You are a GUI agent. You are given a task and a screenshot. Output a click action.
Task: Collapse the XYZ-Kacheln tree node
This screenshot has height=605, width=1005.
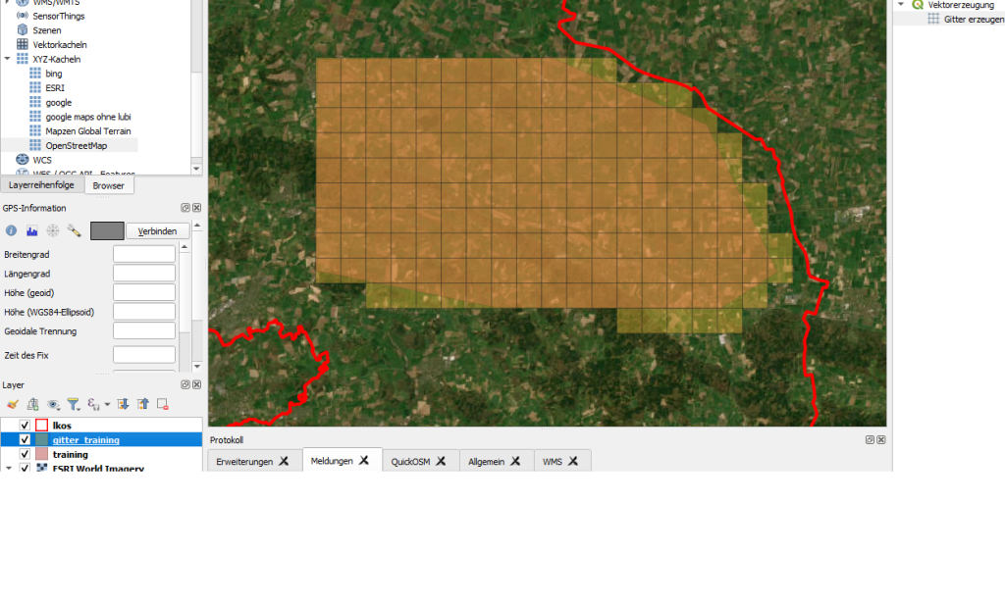[8, 59]
